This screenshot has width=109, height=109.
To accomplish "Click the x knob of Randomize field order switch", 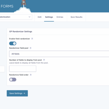I will pyautogui.click(x=11, y=80).
